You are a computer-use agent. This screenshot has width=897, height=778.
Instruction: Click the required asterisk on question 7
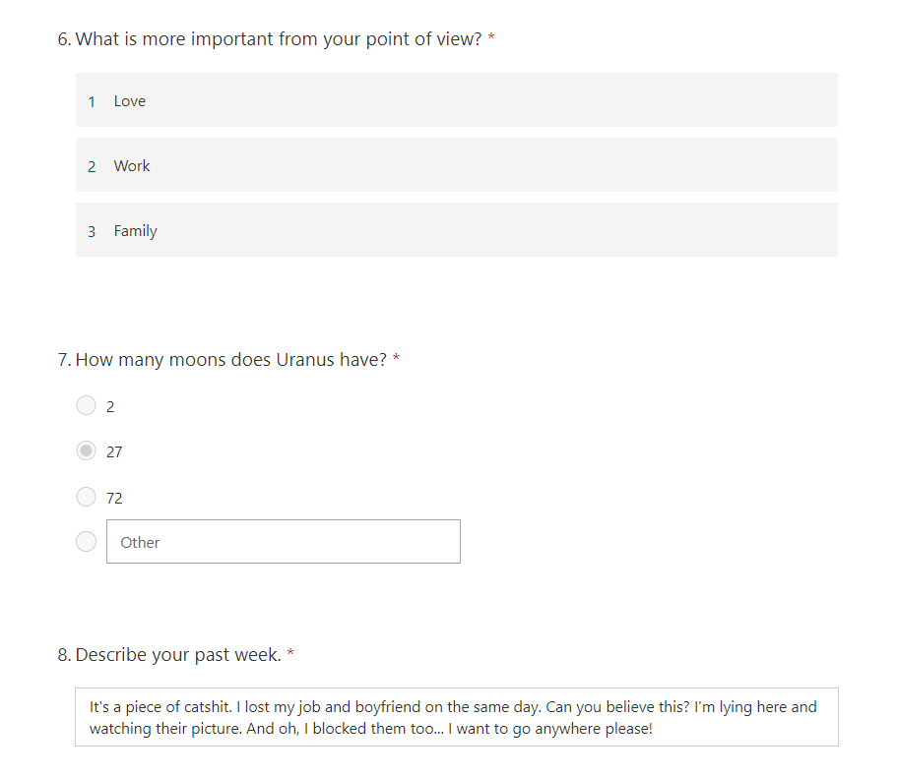[396, 359]
